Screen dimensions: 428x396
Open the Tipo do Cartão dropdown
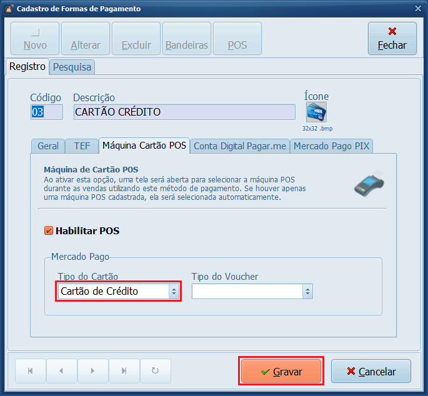(119, 291)
